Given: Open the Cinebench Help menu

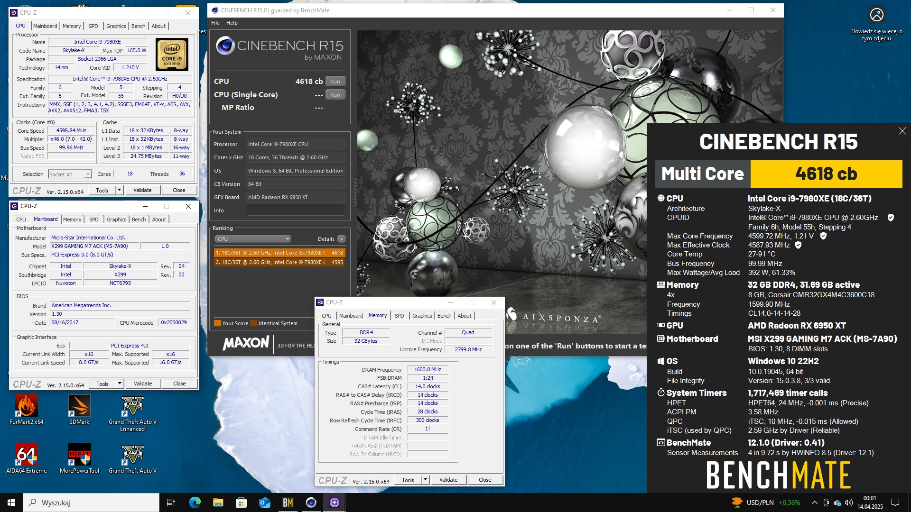Looking at the screenshot, I should point(232,23).
